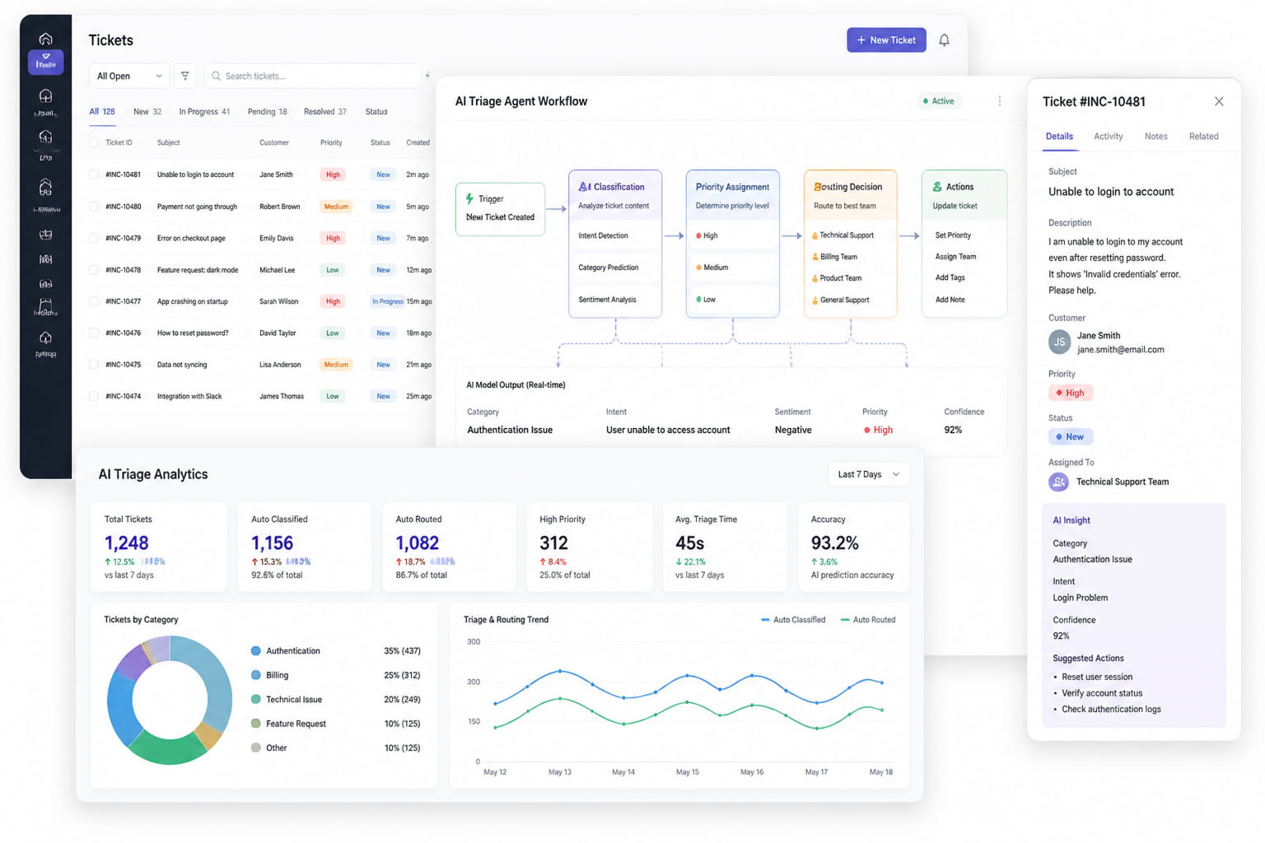
Task: Open the Notes tab in the ticket panel
Action: click(1155, 137)
